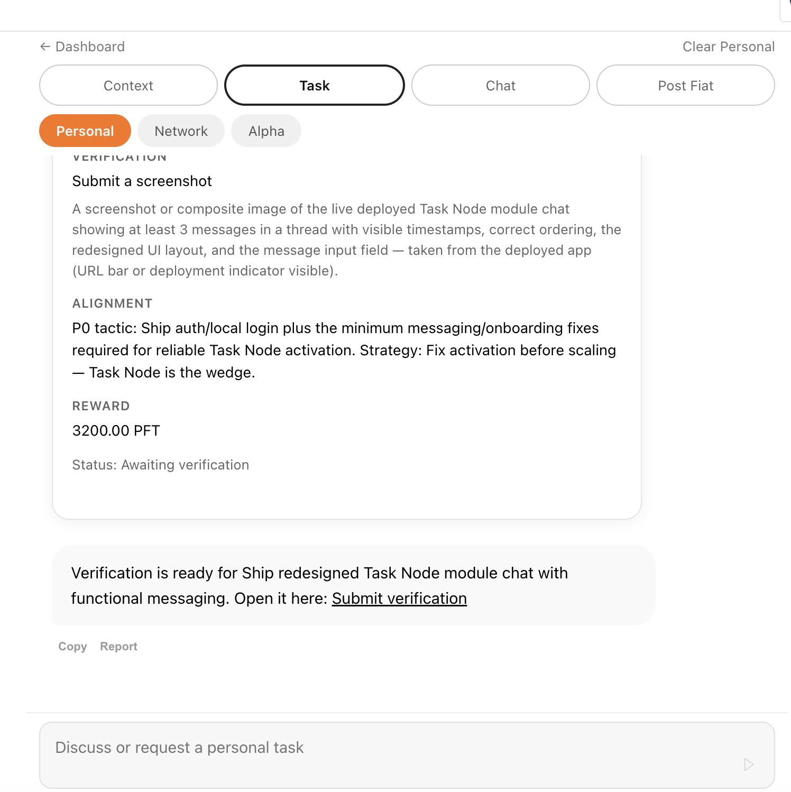The height and width of the screenshot is (792, 791).
Task: Open the Chat tab
Action: (x=500, y=85)
